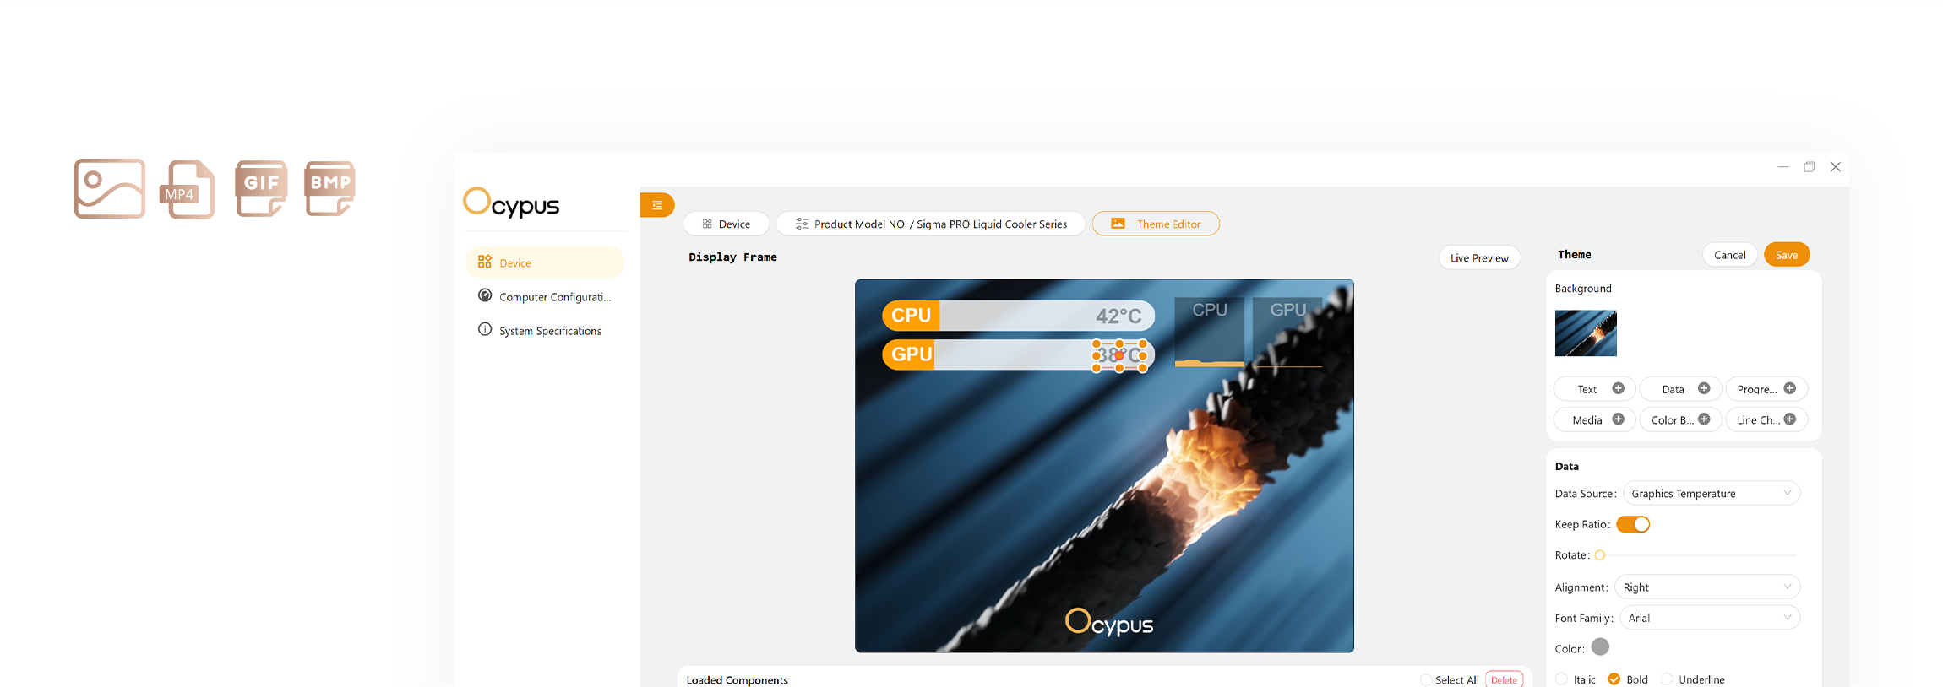Click the Save button

(1786, 255)
